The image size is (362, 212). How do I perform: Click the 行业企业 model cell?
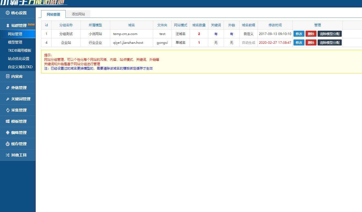[95, 42]
